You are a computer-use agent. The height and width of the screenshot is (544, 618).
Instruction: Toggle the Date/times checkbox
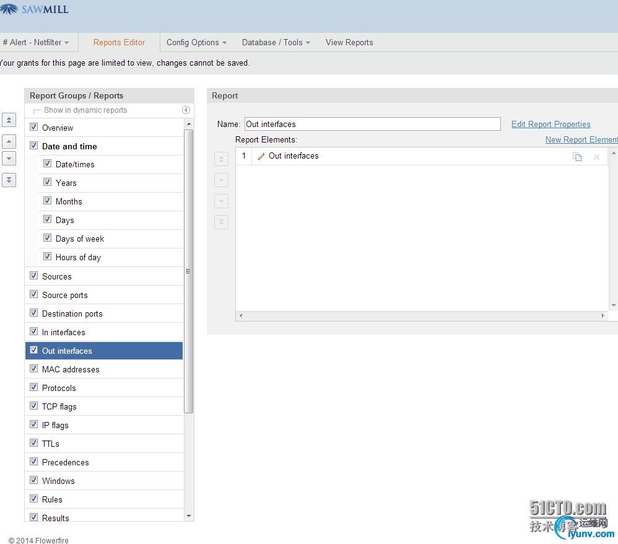[47, 164]
